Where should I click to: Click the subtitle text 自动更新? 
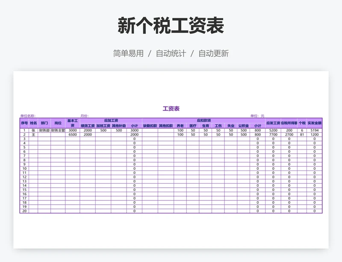pyautogui.click(x=213, y=53)
